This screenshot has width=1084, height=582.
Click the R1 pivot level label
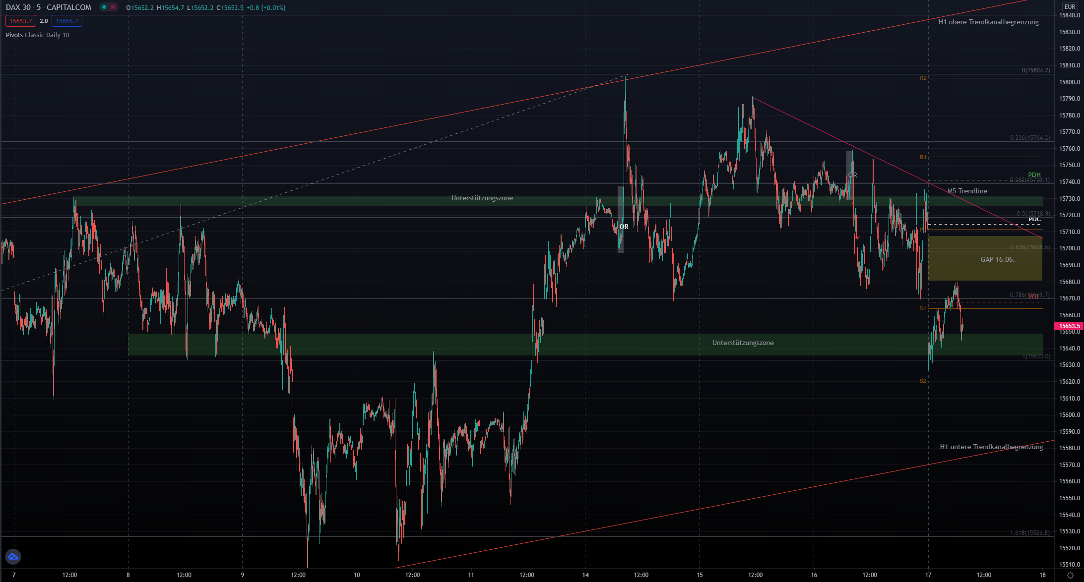(923, 158)
